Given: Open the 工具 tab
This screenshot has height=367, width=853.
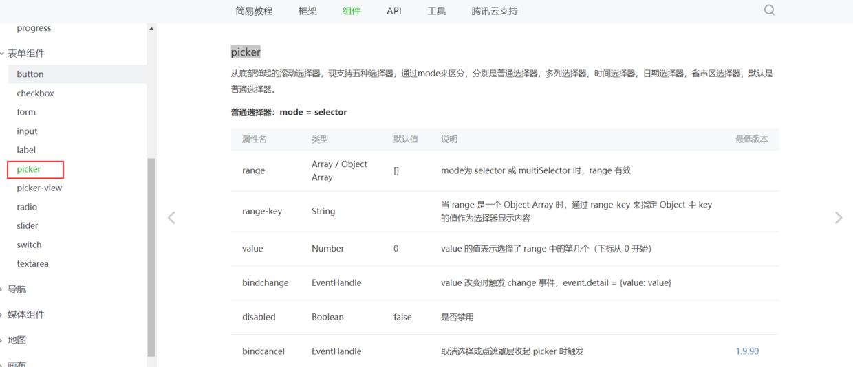Looking at the screenshot, I should pyautogui.click(x=436, y=11).
